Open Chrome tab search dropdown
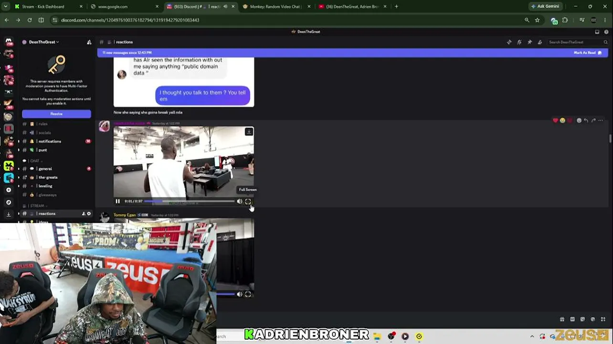613x344 pixels. (7, 7)
